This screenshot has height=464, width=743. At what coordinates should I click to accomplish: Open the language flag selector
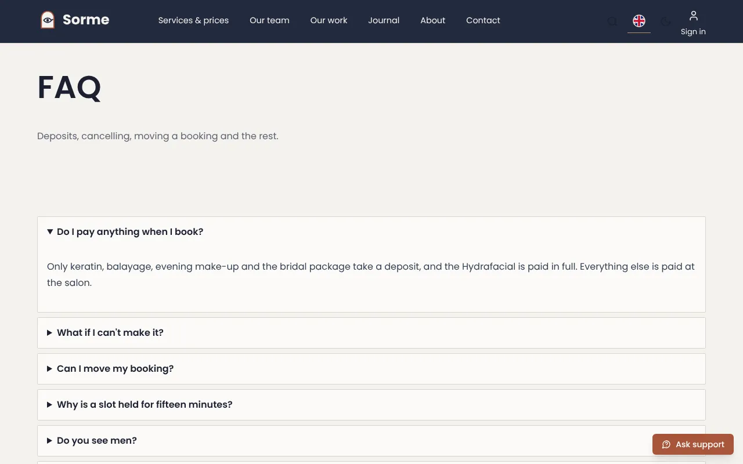click(x=639, y=21)
